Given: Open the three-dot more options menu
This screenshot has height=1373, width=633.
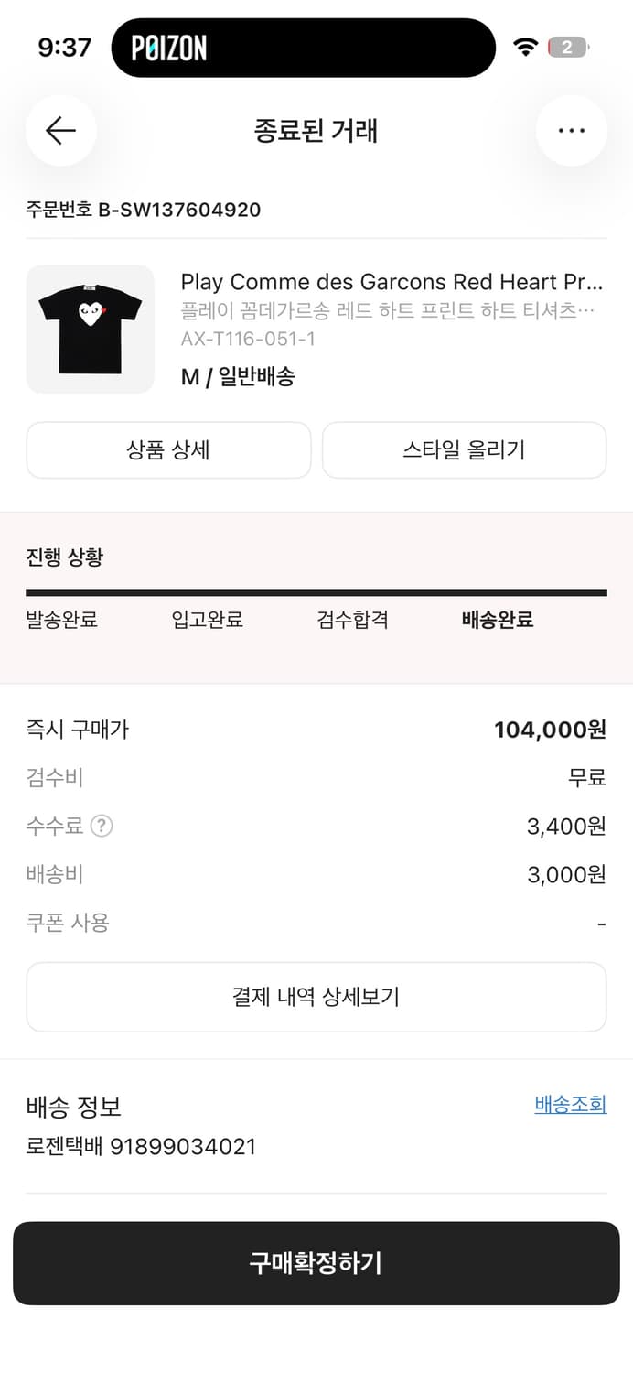Looking at the screenshot, I should pos(572,131).
